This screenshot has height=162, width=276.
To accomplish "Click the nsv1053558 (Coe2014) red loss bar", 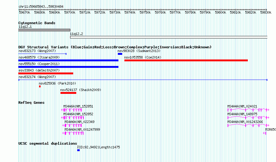I will pos(186,60).
